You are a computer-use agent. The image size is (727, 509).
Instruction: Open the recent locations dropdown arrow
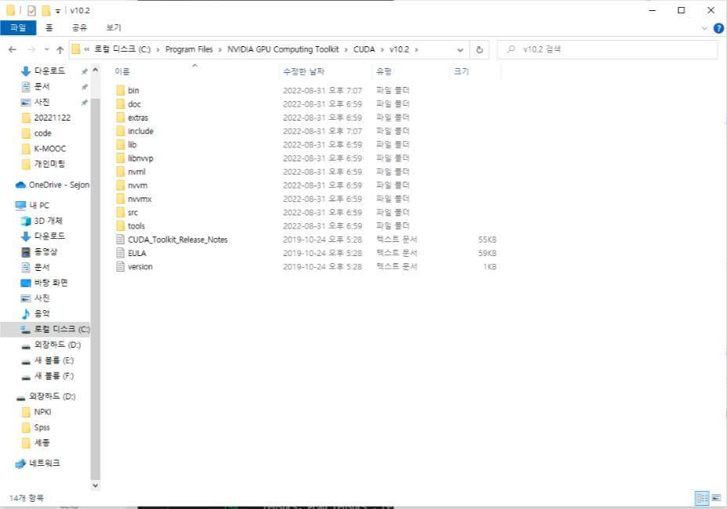pyautogui.click(x=47, y=49)
